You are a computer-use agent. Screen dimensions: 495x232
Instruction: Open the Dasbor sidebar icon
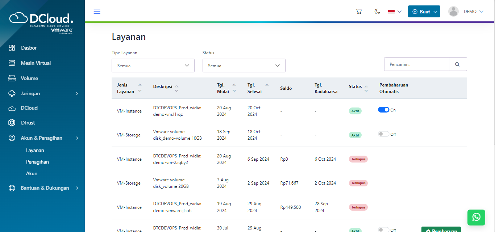(x=11, y=47)
